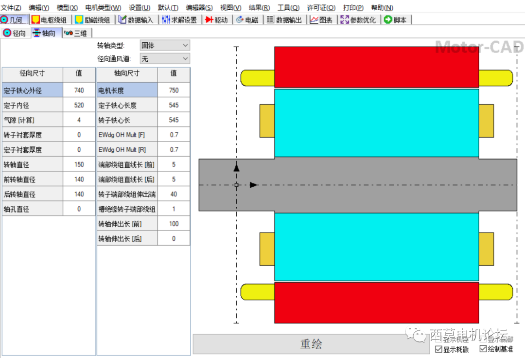Open the 转轴类型 dropdown showing 固体
The height and width of the screenshot is (358, 525).
click(x=164, y=45)
